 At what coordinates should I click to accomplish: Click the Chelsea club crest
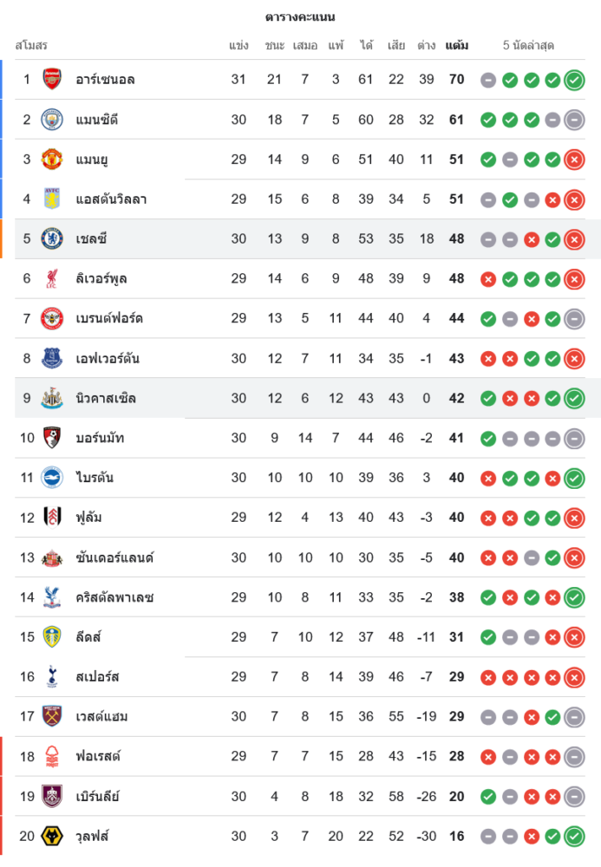pyautogui.click(x=52, y=238)
